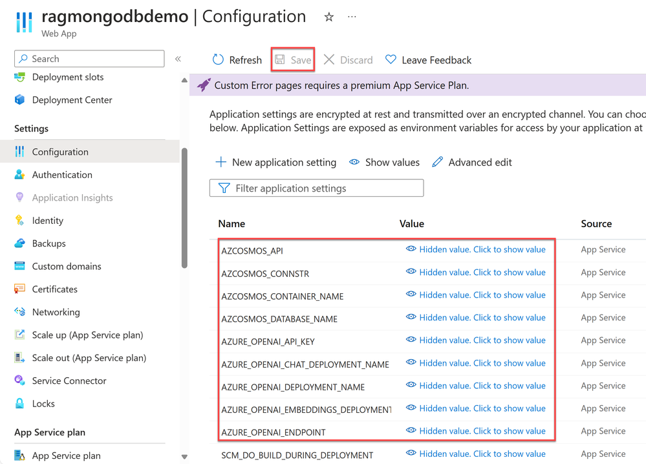Click the Advanced edit pencil icon

[438, 162]
